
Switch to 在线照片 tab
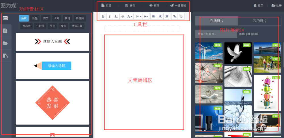[x=217, y=21]
